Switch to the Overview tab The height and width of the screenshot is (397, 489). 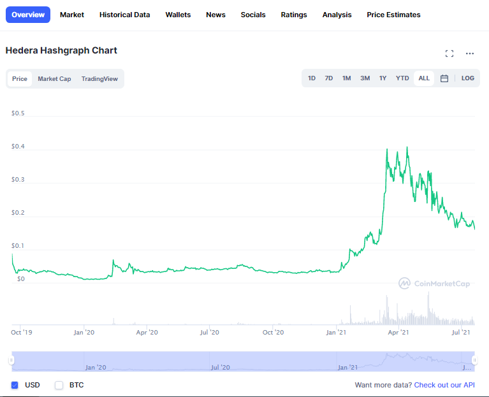(28, 15)
